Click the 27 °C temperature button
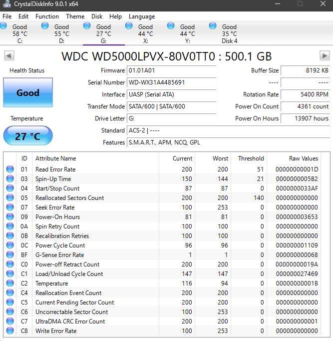The width and height of the screenshot is (333, 341). click(x=28, y=135)
